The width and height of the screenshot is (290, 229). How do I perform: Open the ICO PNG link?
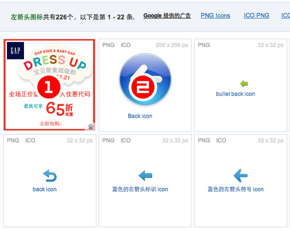(256, 15)
